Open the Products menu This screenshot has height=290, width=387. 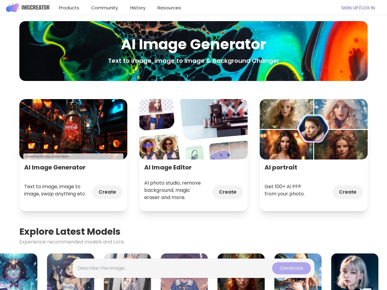tap(69, 8)
